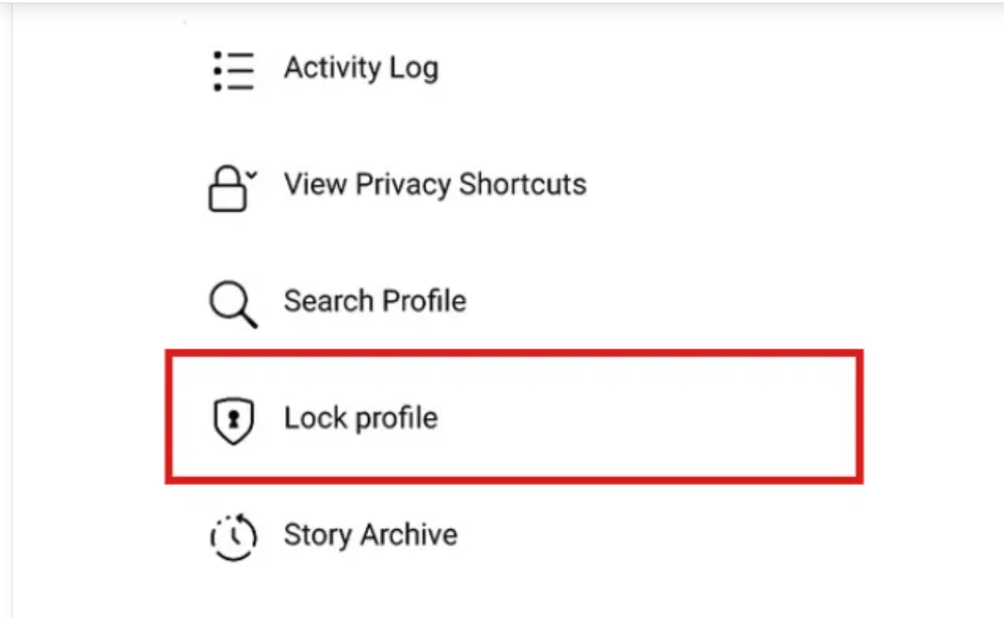Click empty area inside red highlighted Lock profile row
The image size is (1004, 617).
coord(647,417)
